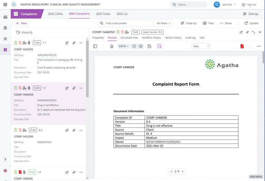Expand the document detail panel to fullscreen
The height and width of the screenshot is (181, 265).
pyautogui.click(x=254, y=32)
